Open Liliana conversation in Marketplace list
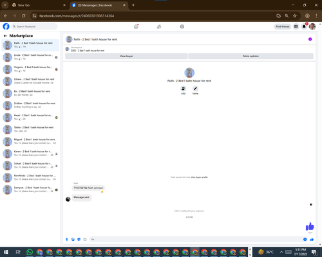 pyautogui.click(x=30, y=81)
